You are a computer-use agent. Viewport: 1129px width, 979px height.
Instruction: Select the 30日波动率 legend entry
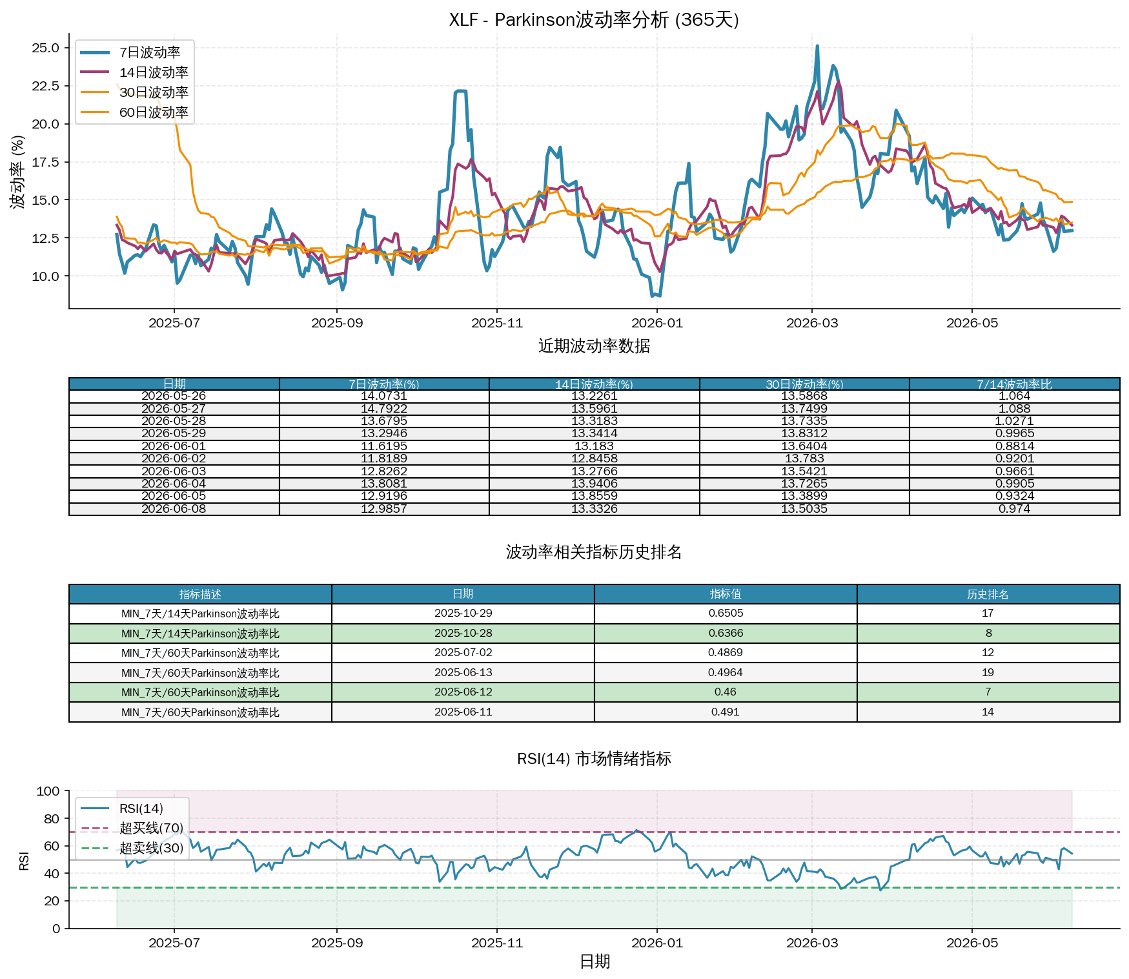tap(135, 92)
